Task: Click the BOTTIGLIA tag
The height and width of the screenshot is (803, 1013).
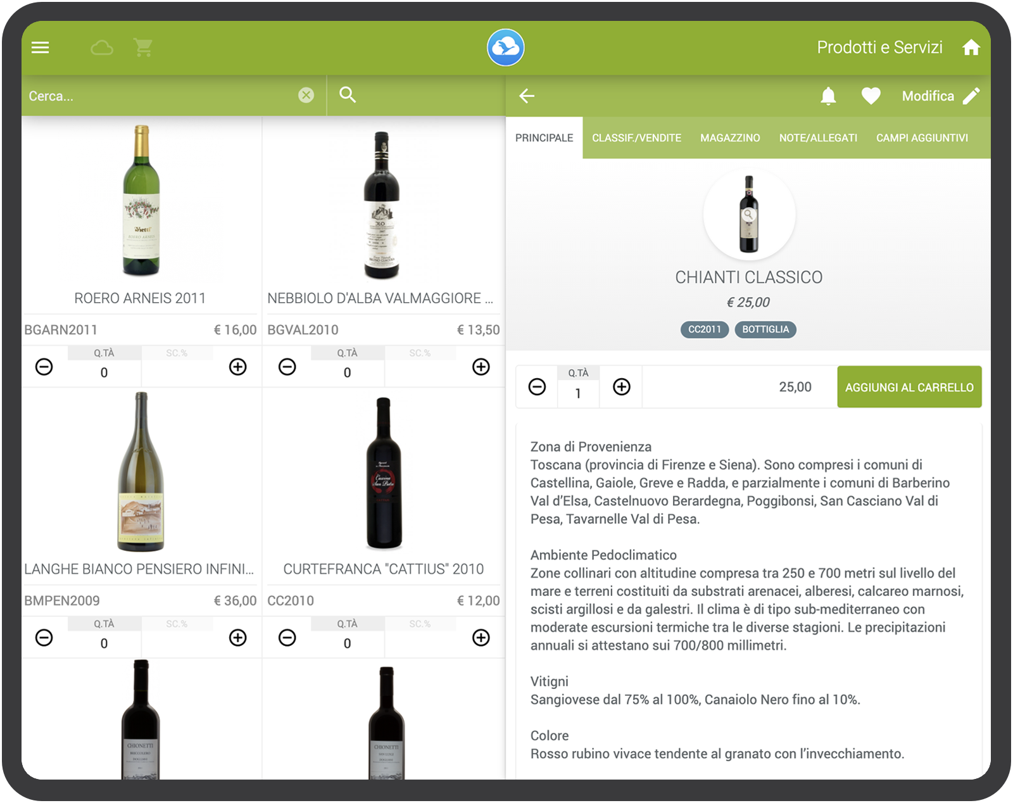Action: 765,329
